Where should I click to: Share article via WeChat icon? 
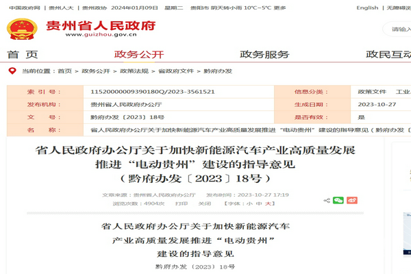click(338, 200)
